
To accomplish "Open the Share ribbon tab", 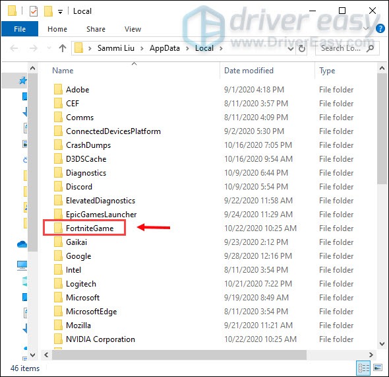I will tap(96, 29).
